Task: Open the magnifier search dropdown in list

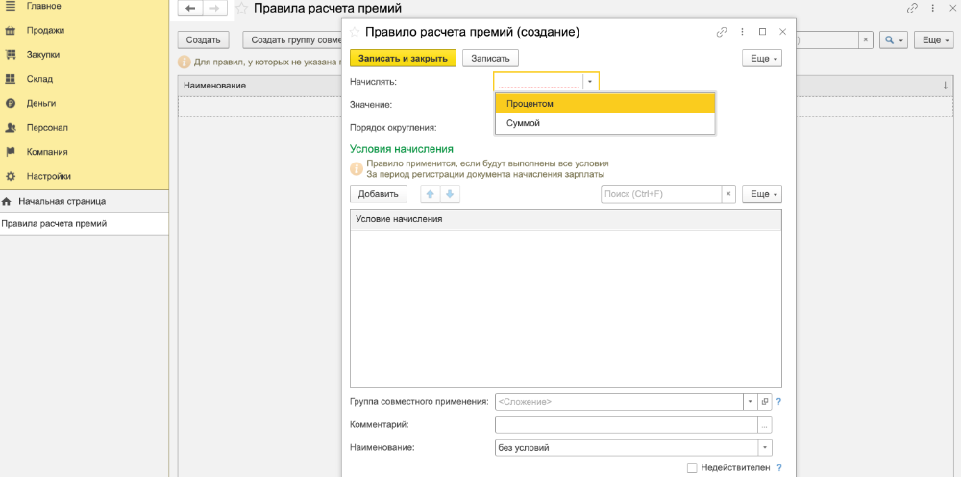Action: pyautogui.click(x=894, y=39)
